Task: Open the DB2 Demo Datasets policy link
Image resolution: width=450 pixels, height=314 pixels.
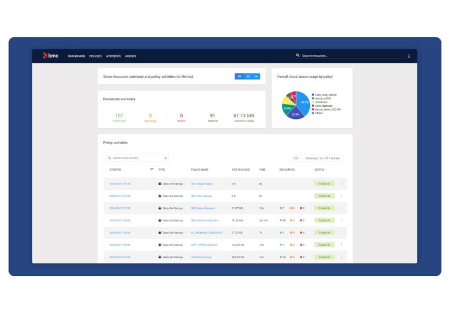Action: point(203,208)
